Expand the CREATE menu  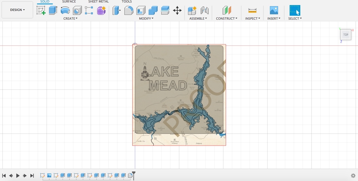[x=70, y=19]
